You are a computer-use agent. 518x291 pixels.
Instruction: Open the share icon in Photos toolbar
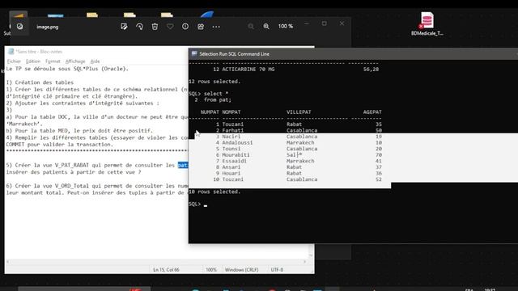201,27
